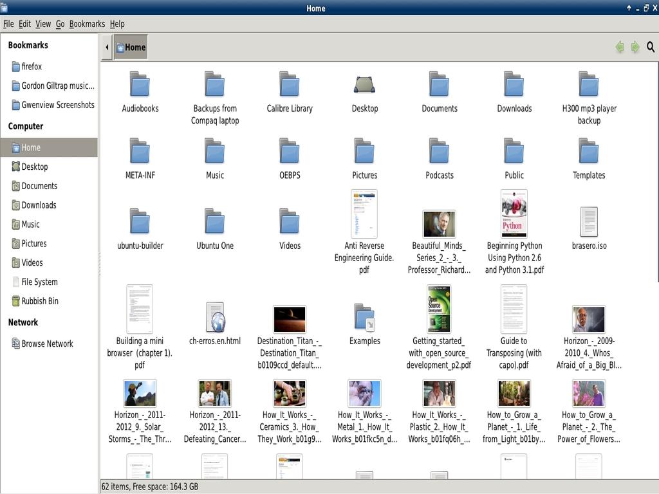Open the Bookmarks menu
Viewport: 659px width, 494px height.
pos(87,24)
